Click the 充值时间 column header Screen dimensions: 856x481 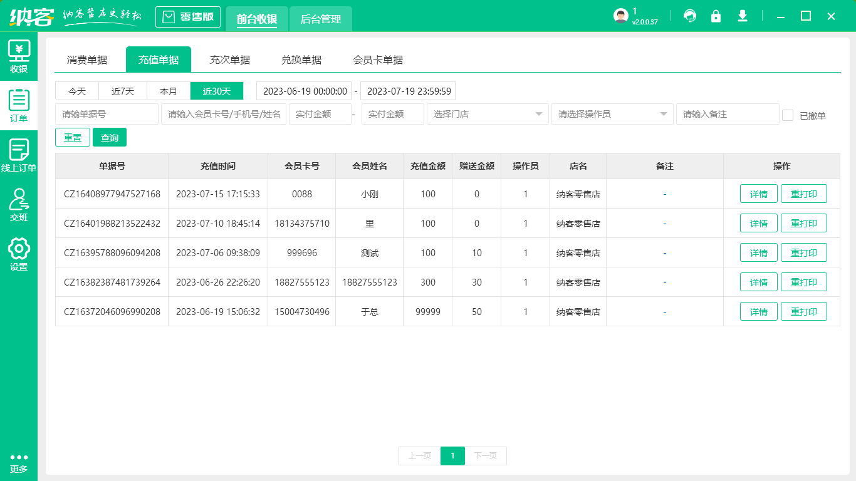coord(218,166)
